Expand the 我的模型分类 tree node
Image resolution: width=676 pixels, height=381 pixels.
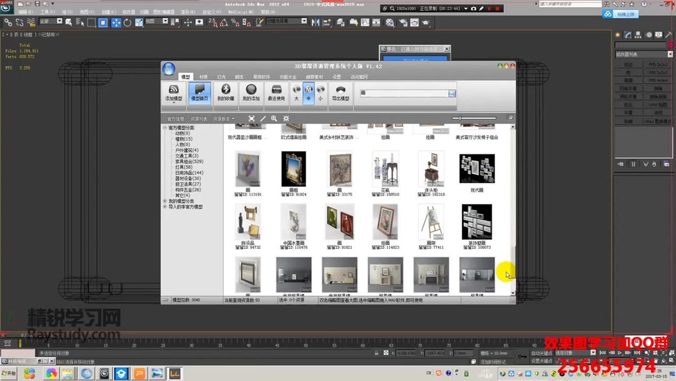165,200
